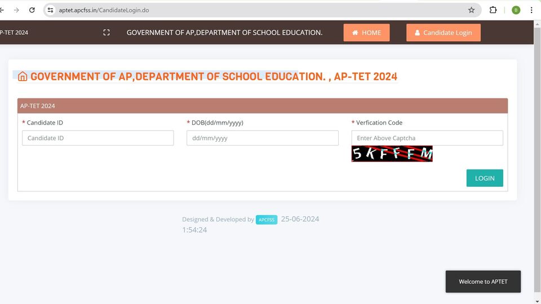Focus the Candidate ID input field

(97, 138)
